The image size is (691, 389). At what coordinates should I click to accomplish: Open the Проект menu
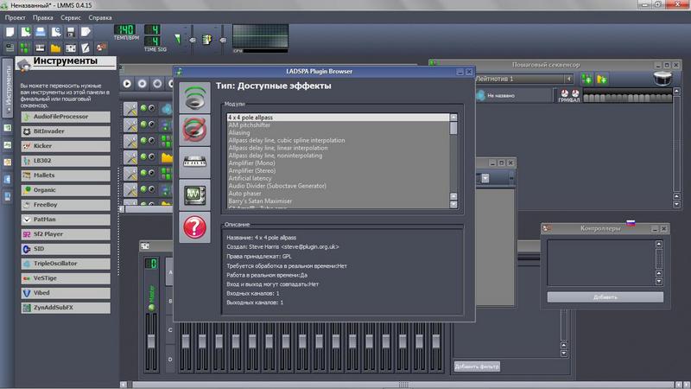(x=15, y=17)
